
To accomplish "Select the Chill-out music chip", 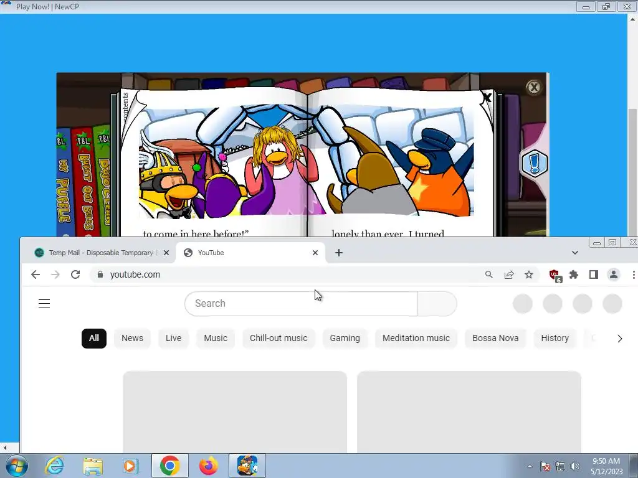I will tap(279, 338).
